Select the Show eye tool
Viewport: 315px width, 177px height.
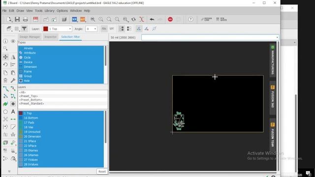pos(13,41)
